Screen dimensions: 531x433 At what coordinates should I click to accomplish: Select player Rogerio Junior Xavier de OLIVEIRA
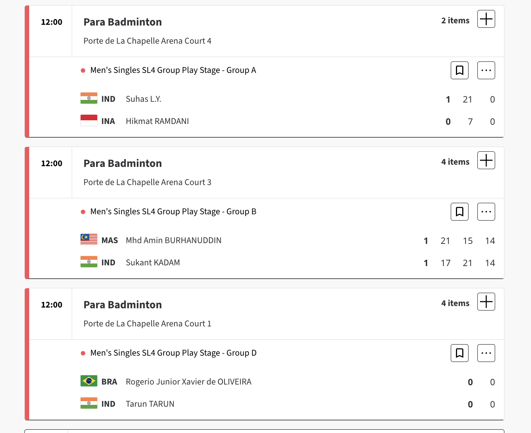pos(189,382)
